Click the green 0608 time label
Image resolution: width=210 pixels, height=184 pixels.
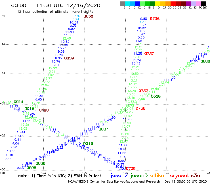pyautogui.click(x=156, y=97)
